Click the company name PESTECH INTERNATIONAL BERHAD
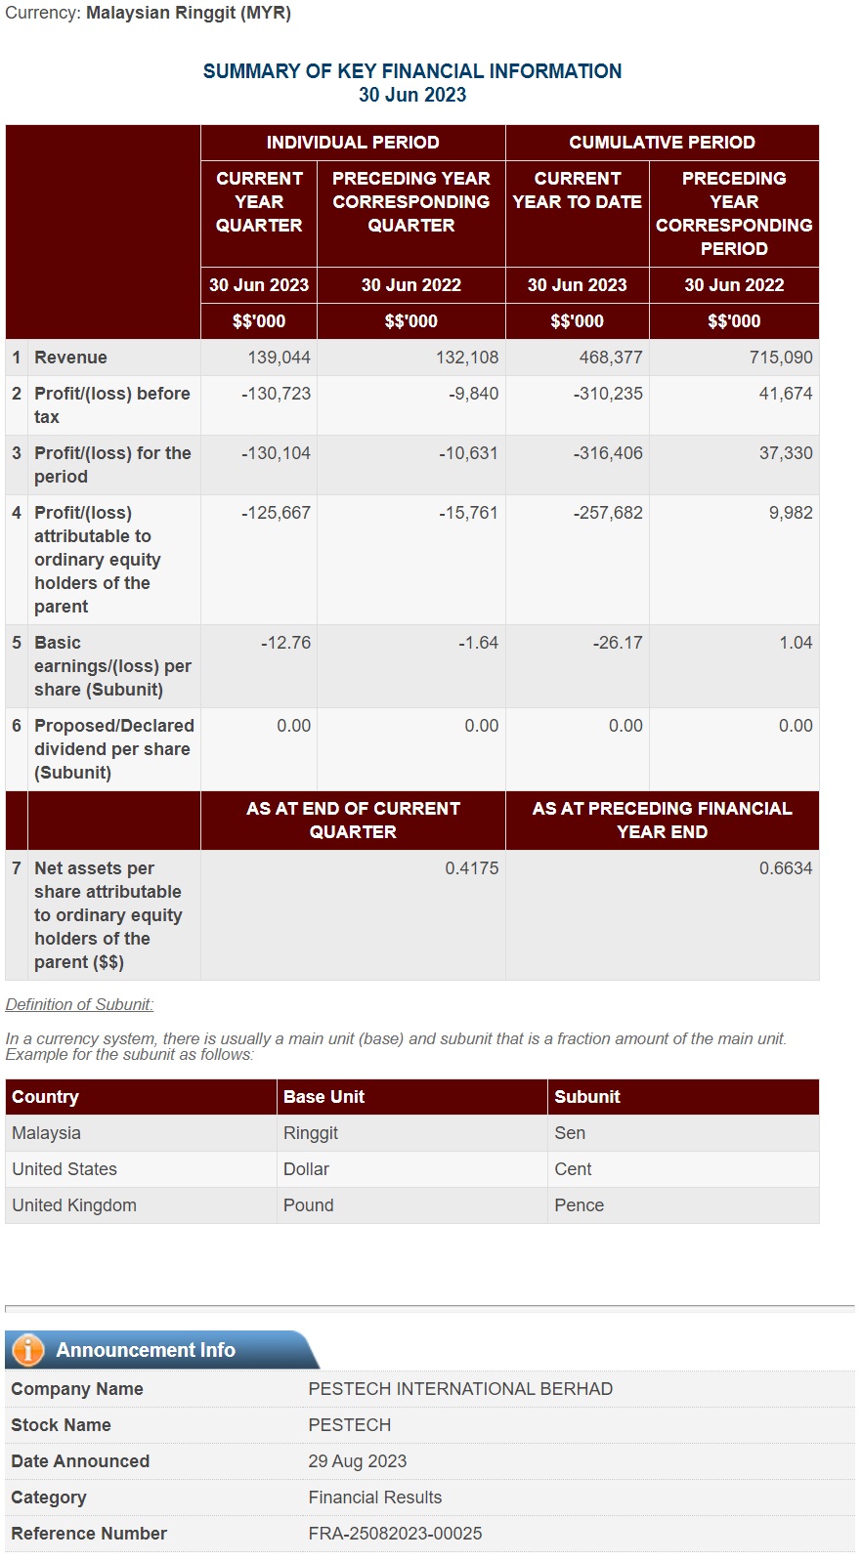Screen dimensions: 862x1561 click(460, 1389)
